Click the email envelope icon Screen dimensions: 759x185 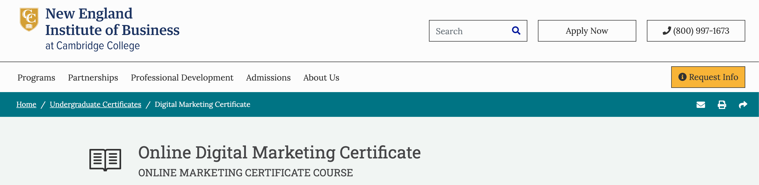coord(701,105)
